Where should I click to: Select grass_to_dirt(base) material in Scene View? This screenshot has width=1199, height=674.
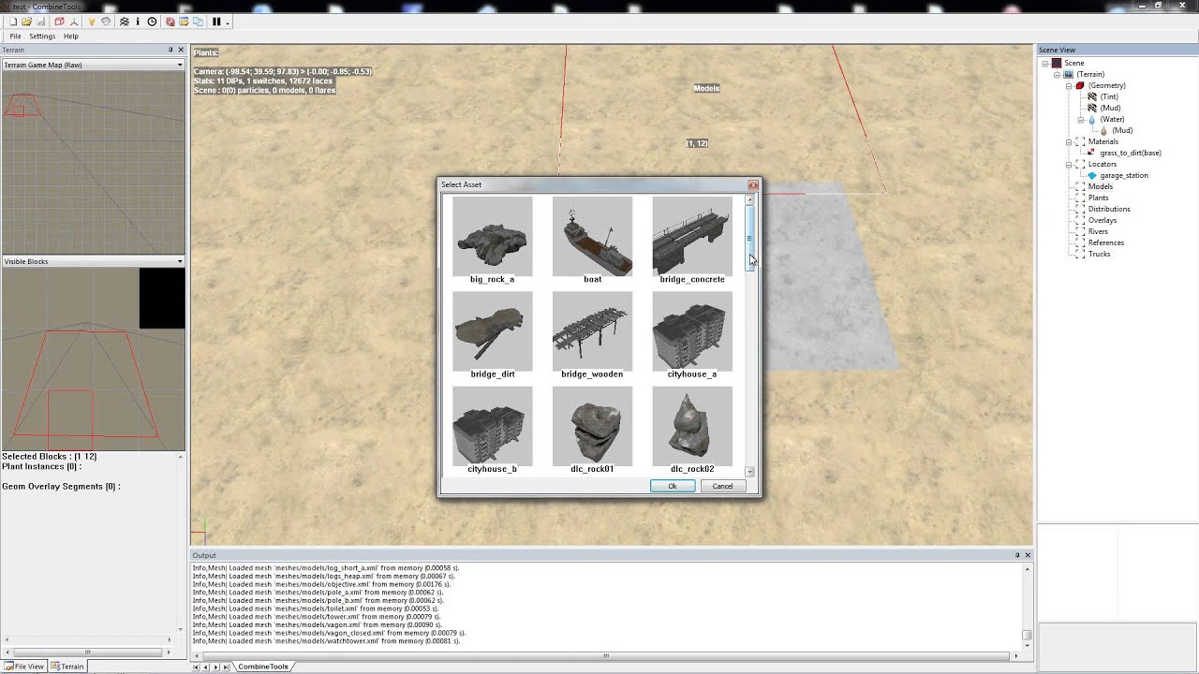[x=1131, y=153]
